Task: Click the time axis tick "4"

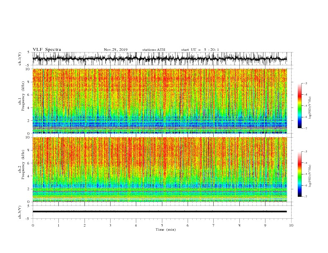Action: pyautogui.click(x=136, y=225)
